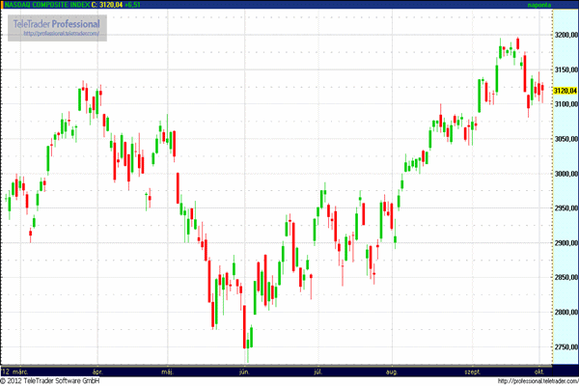The image size is (579, 386).
Task: Click the '12 márc.' start date label
Action: (20, 370)
